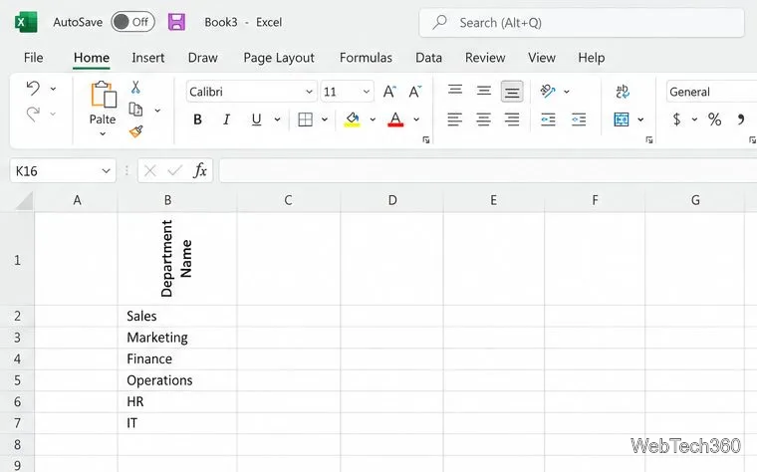Copy the selection
The width and height of the screenshot is (757, 472).
coord(135,111)
